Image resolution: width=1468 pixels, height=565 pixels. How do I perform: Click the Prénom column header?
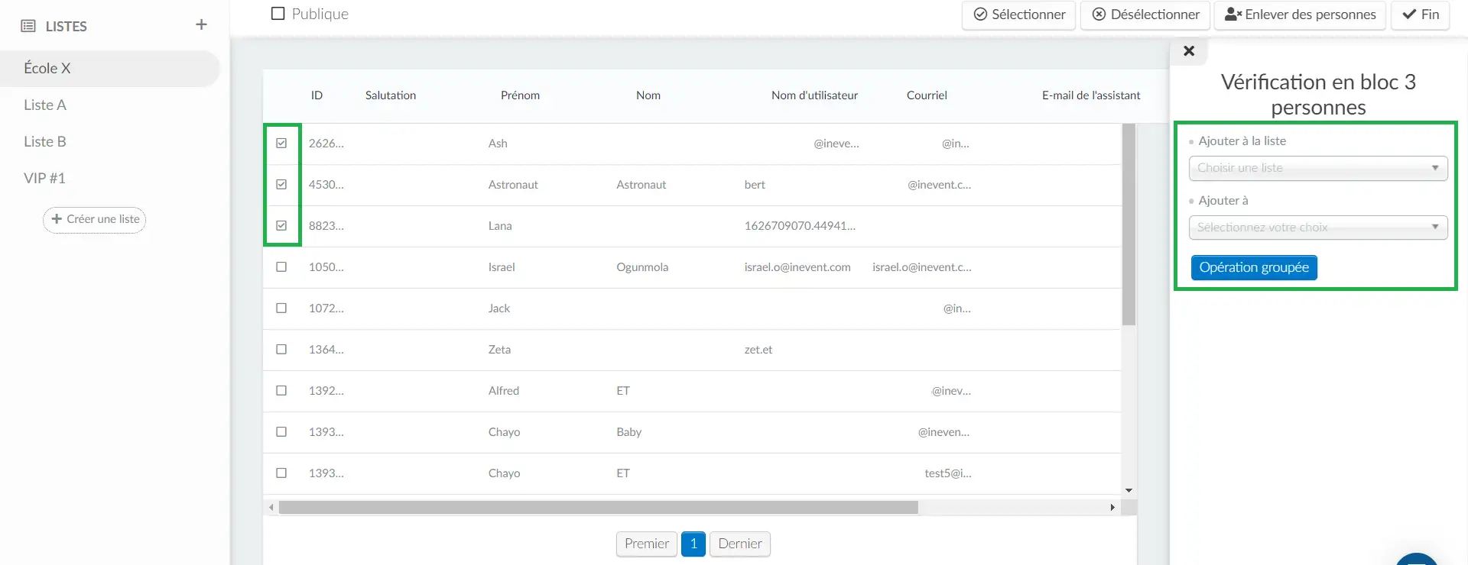pyautogui.click(x=520, y=95)
